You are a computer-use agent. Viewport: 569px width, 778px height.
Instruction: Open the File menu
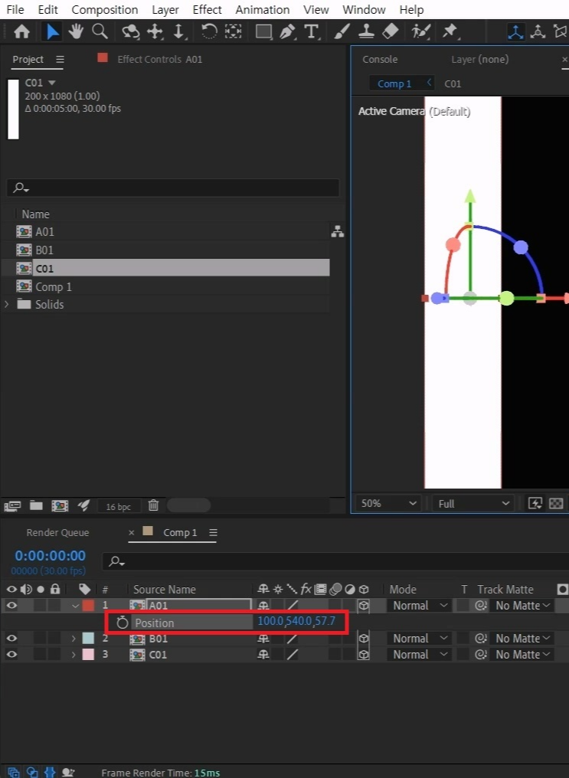tap(15, 9)
